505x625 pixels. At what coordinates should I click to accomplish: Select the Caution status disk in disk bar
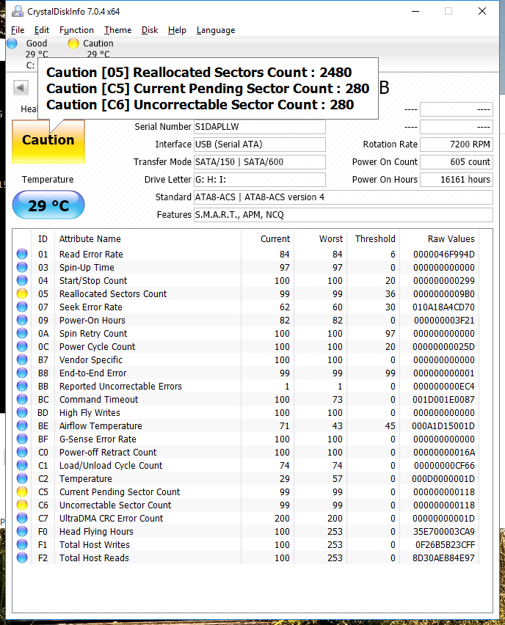(x=91, y=48)
